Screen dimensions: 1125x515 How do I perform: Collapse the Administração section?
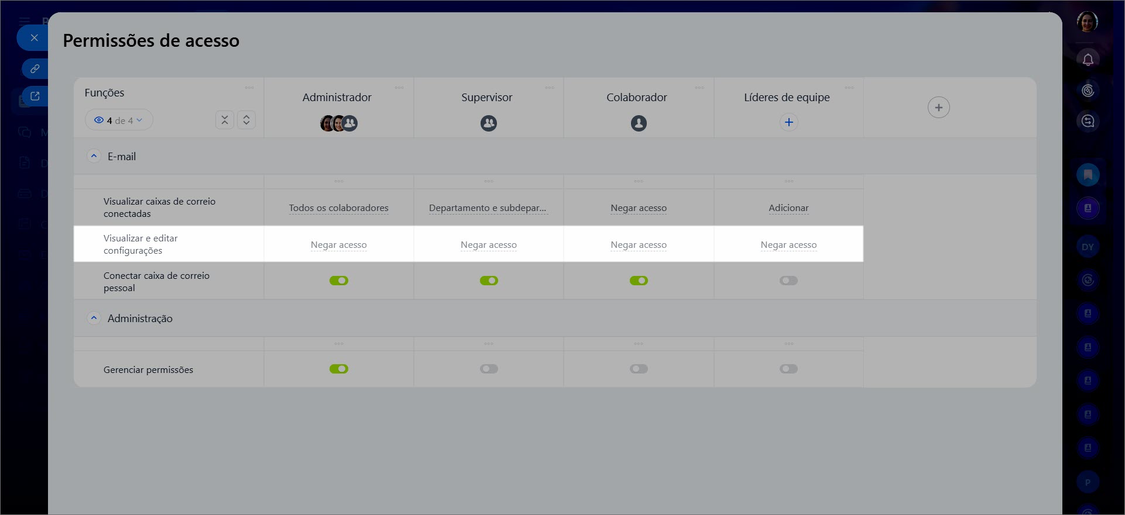(94, 318)
